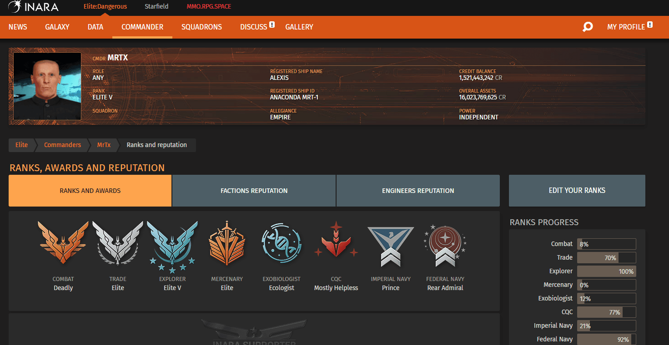Open the Engineers Reputation tab
The width and height of the screenshot is (669, 345).
[418, 191]
